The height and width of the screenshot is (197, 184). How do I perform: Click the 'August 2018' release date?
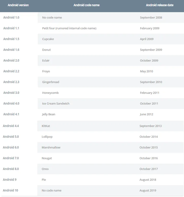[x=148, y=180]
